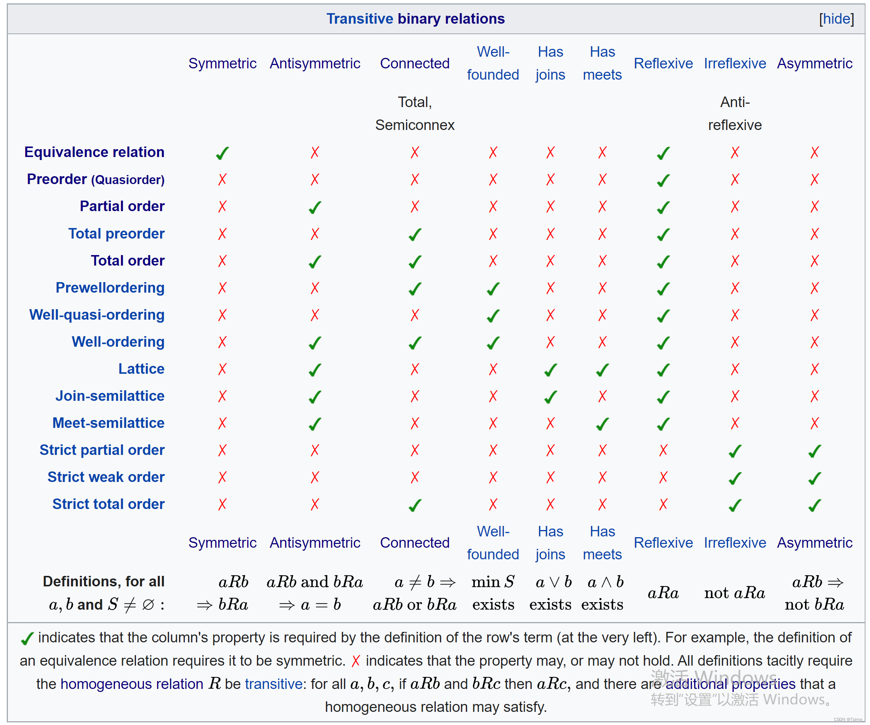Open the Transitive link in table title

coord(359,19)
